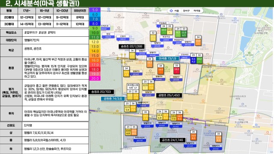Click the 20평대 row label
This screenshot has width=274, height=154.
click(9, 18)
